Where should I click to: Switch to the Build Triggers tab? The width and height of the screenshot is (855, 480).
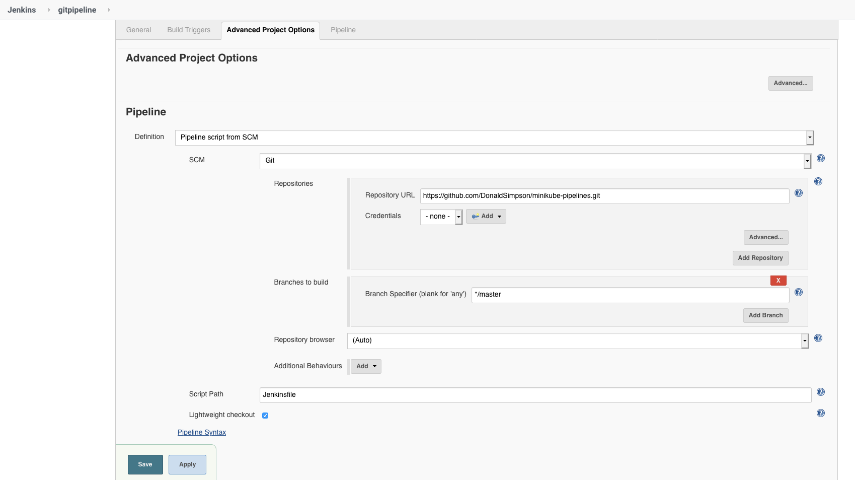(189, 30)
